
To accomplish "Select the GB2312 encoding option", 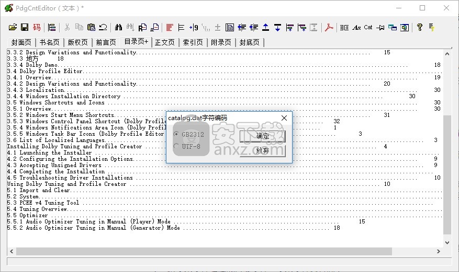I will [189, 134].
